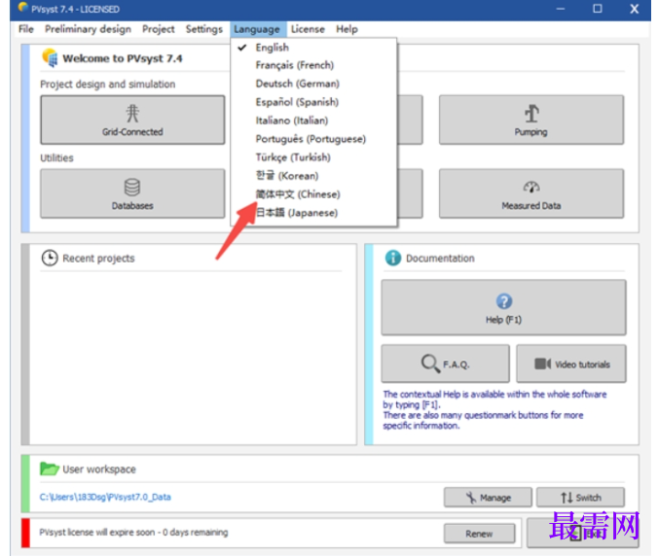Click the User workspace folder icon
This screenshot has height=556, width=658.
tap(49, 469)
